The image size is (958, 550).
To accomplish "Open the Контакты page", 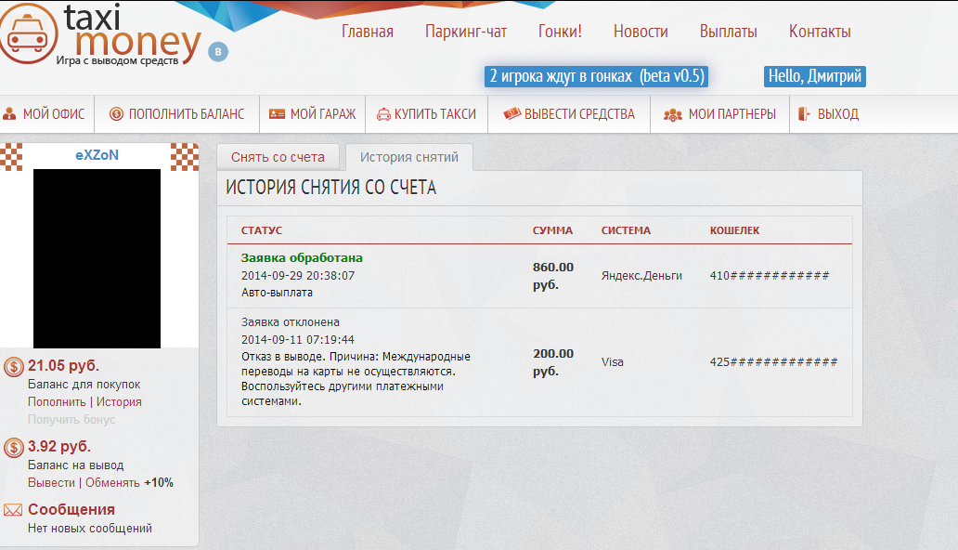I will (820, 32).
